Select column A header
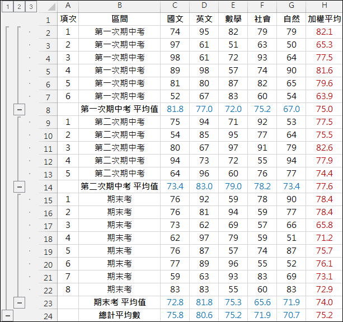The height and width of the screenshot is (322, 343). point(68,6)
